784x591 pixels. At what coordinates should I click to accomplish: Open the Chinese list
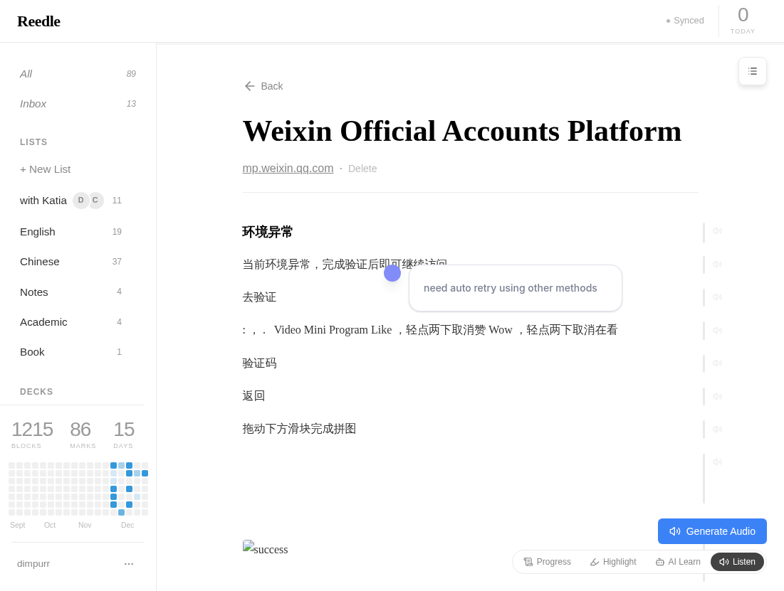pyautogui.click(x=40, y=262)
